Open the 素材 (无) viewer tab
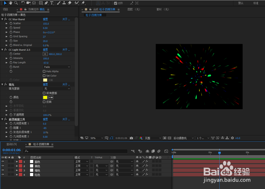This screenshot has width=265, height=189. pos(163,9)
